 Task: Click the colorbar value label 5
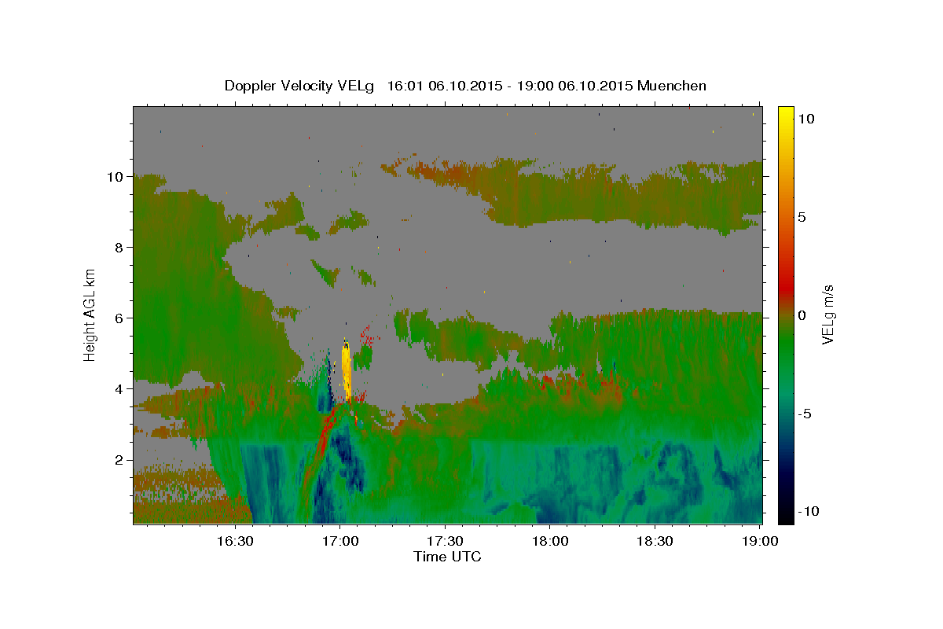click(x=804, y=217)
